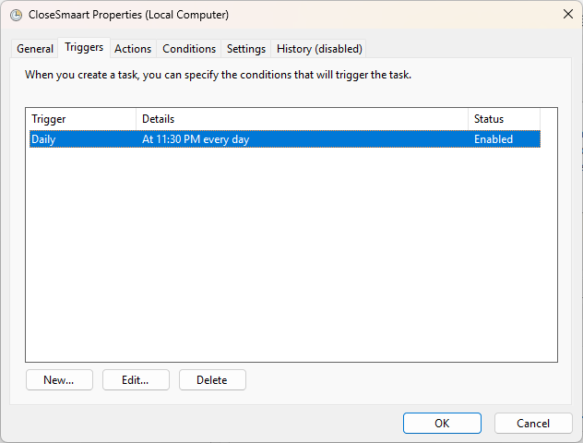Open the Settings tab

246,49
